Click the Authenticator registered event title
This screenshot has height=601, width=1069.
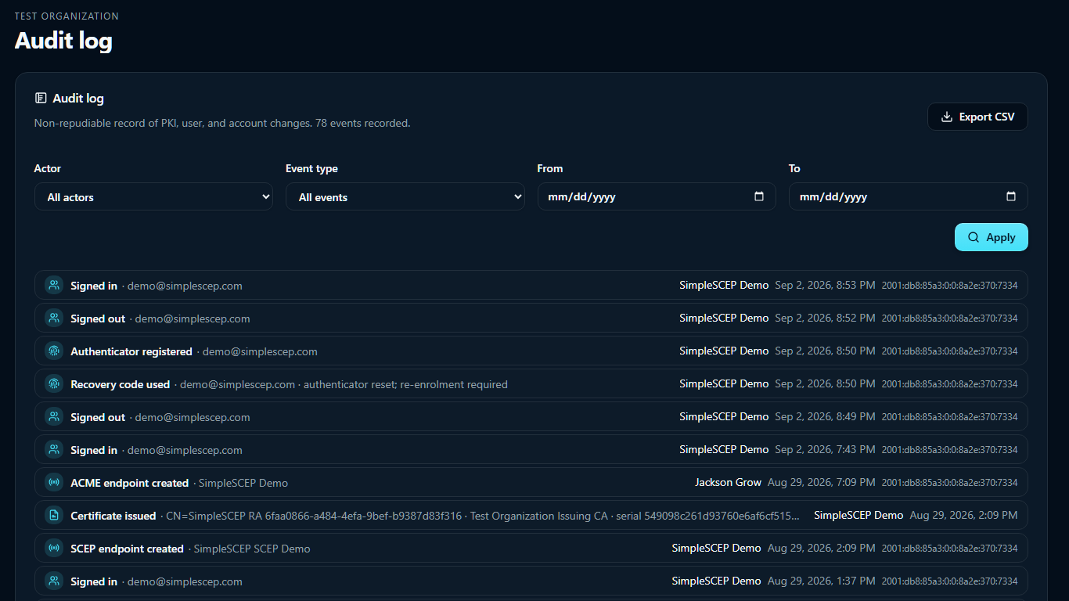pyautogui.click(x=131, y=351)
